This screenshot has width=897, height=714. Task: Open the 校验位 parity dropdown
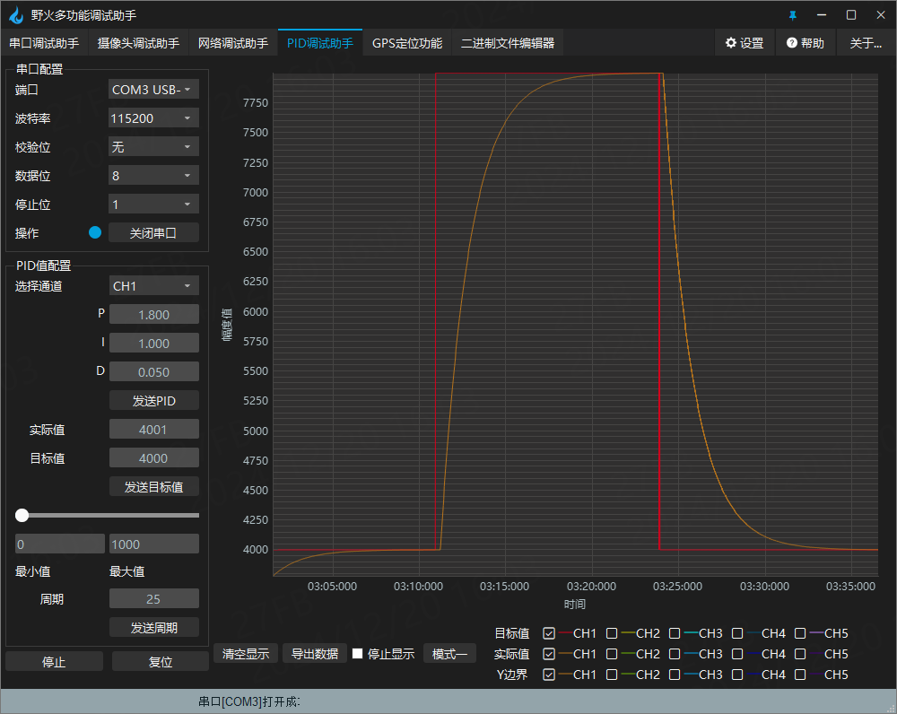[153, 146]
